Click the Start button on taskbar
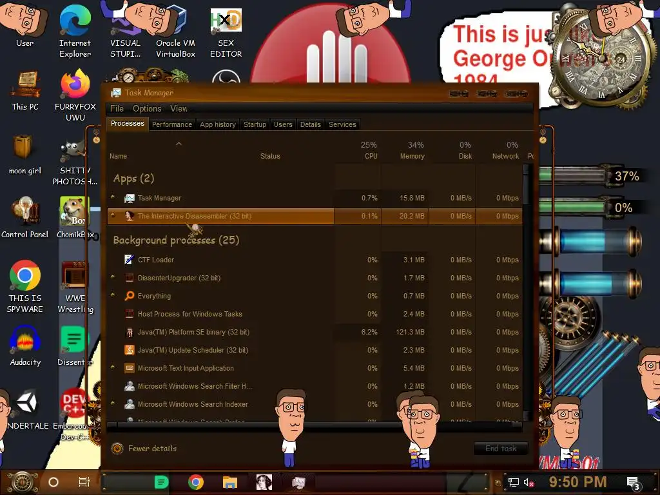 22,482
